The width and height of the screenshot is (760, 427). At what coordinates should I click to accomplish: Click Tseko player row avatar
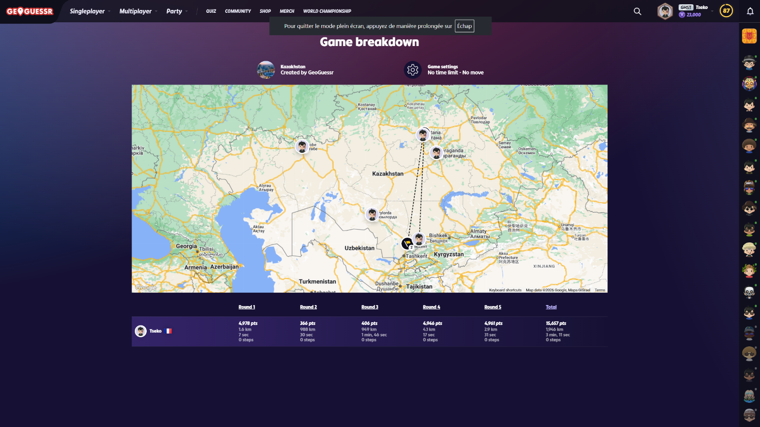[x=141, y=331]
